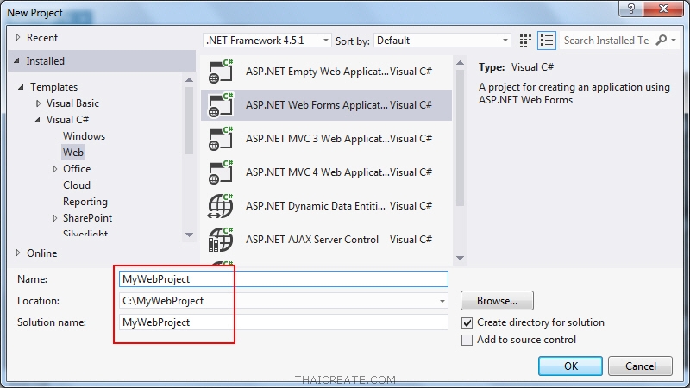Click the Visual C# node label

pyautogui.click(x=67, y=120)
